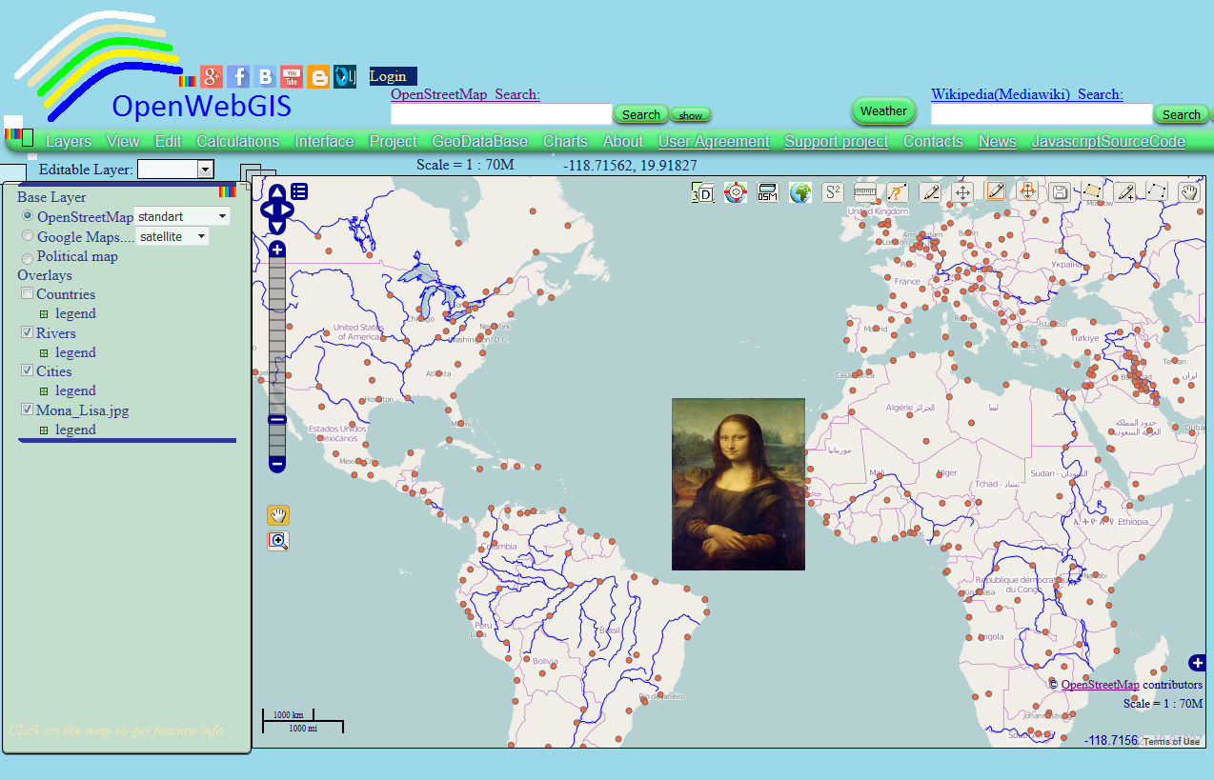
Task: Open the Calculations menu
Action: (238, 141)
